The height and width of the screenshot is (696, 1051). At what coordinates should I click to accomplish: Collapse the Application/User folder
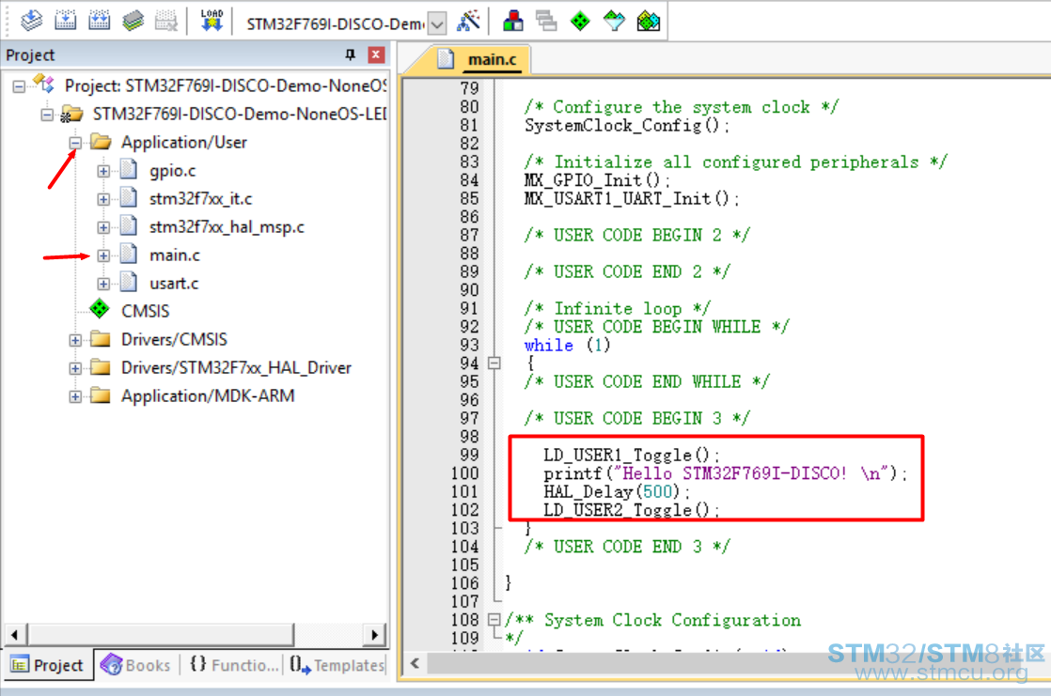pos(75,143)
